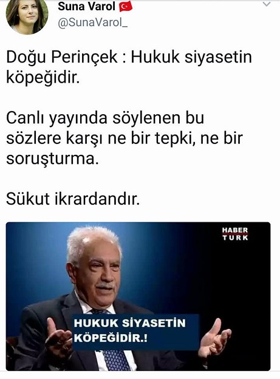This screenshot has width=280, height=379.
Task: Click the HABER TURK logo in the image
Action: (235, 234)
